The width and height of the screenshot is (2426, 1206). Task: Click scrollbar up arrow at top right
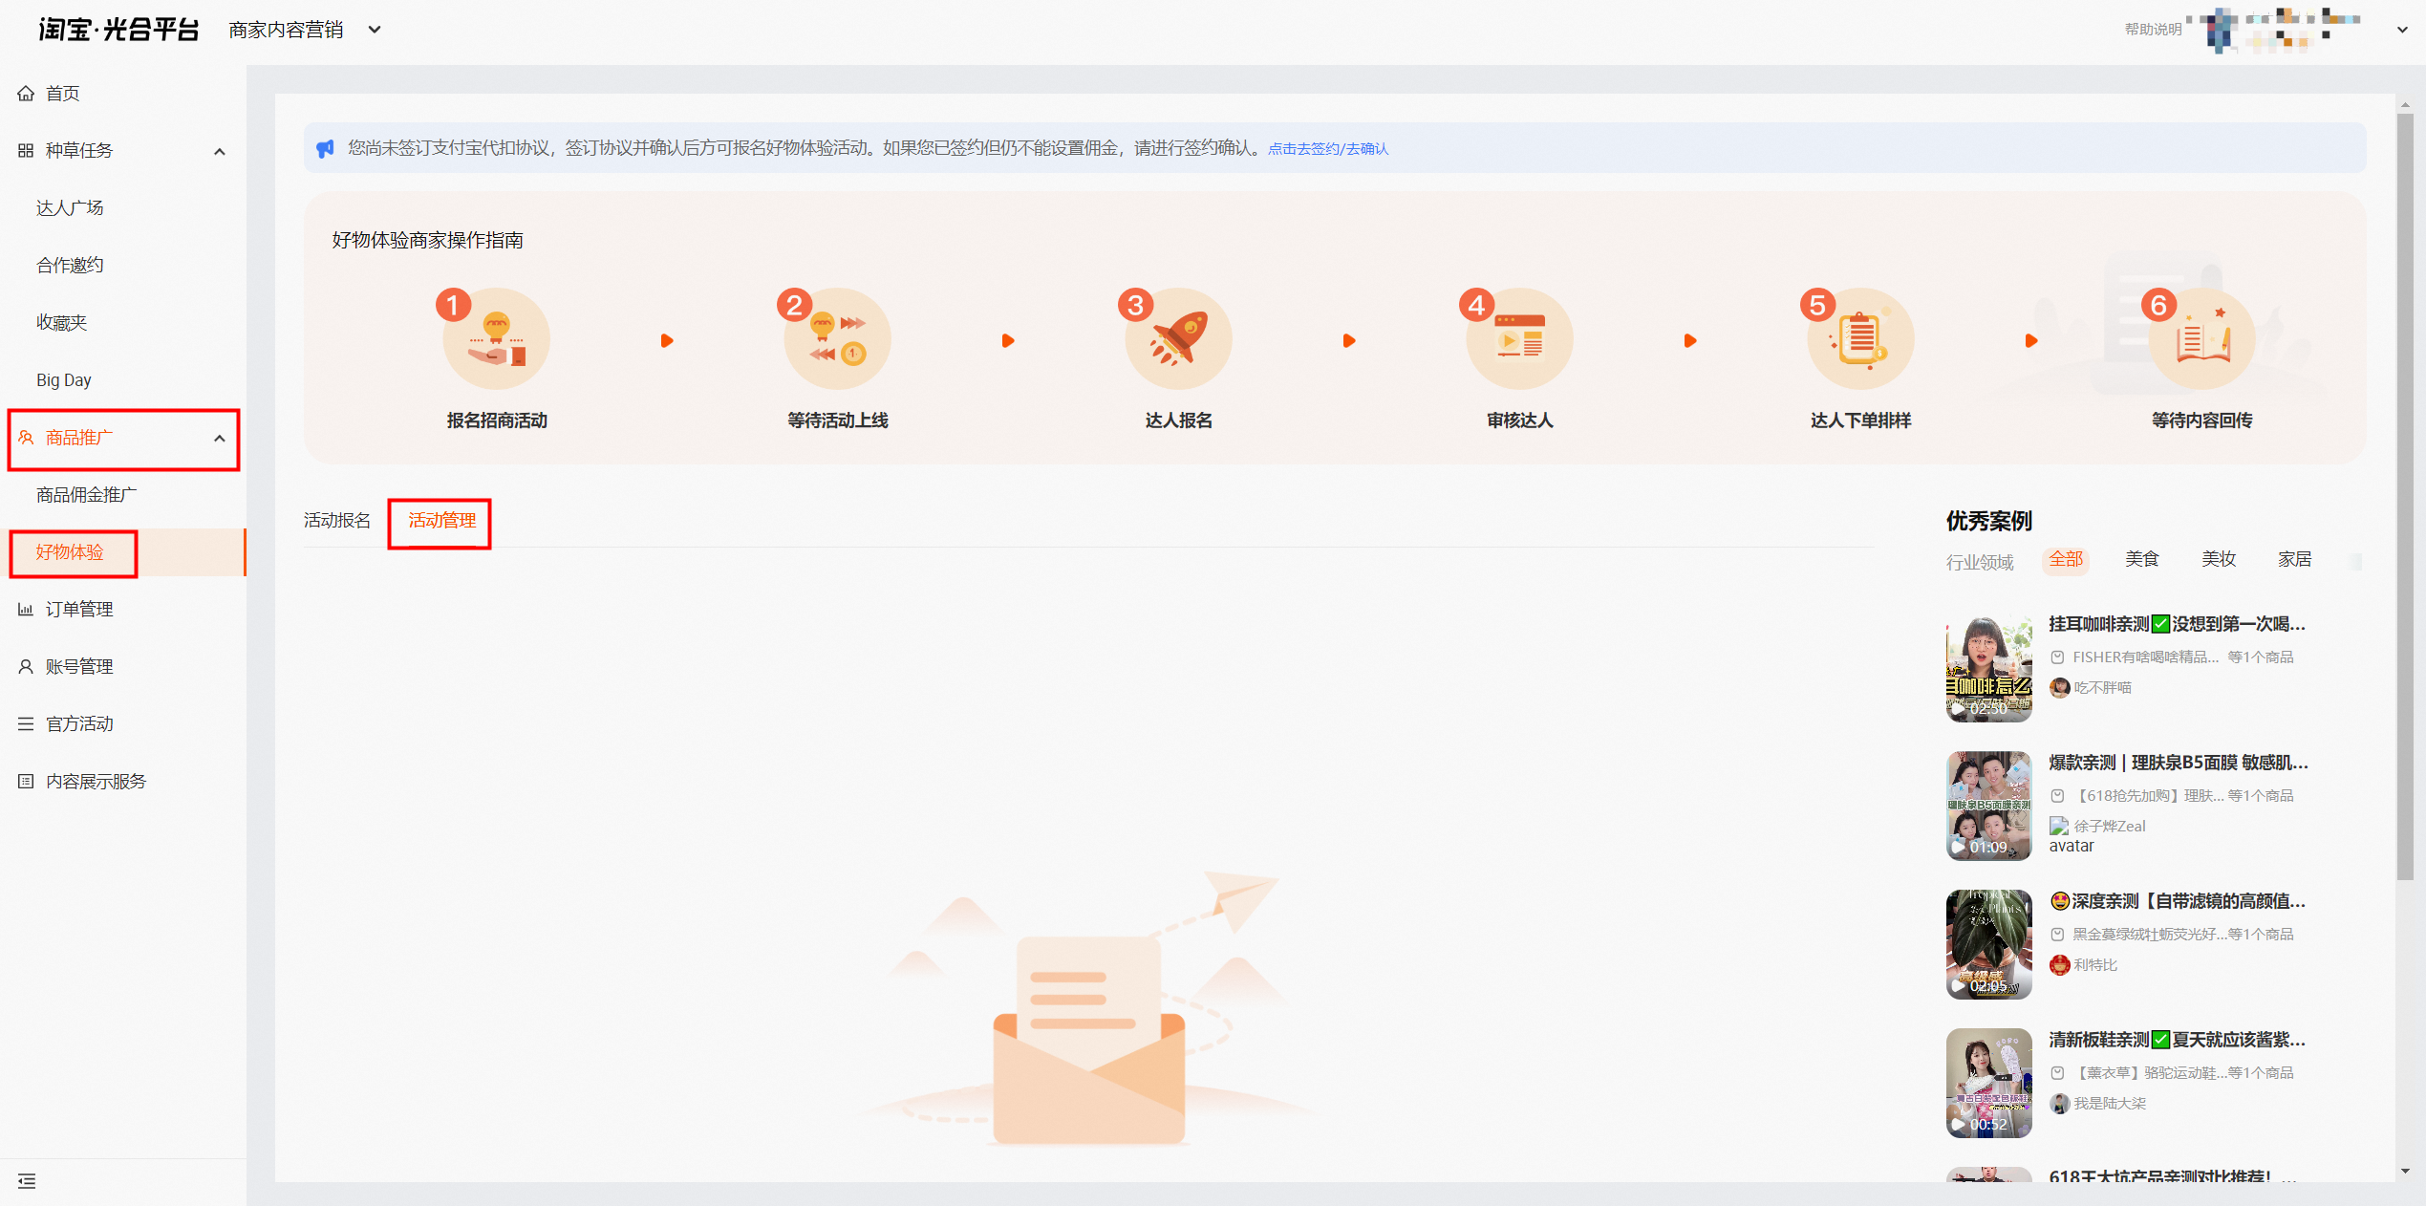click(2405, 105)
